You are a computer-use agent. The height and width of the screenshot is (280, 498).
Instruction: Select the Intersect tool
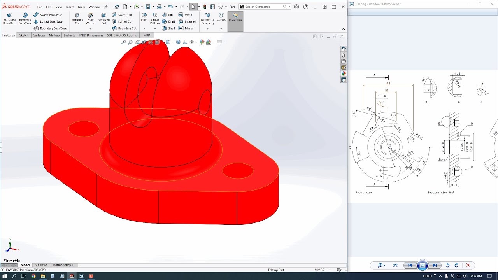(x=187, y=21)
